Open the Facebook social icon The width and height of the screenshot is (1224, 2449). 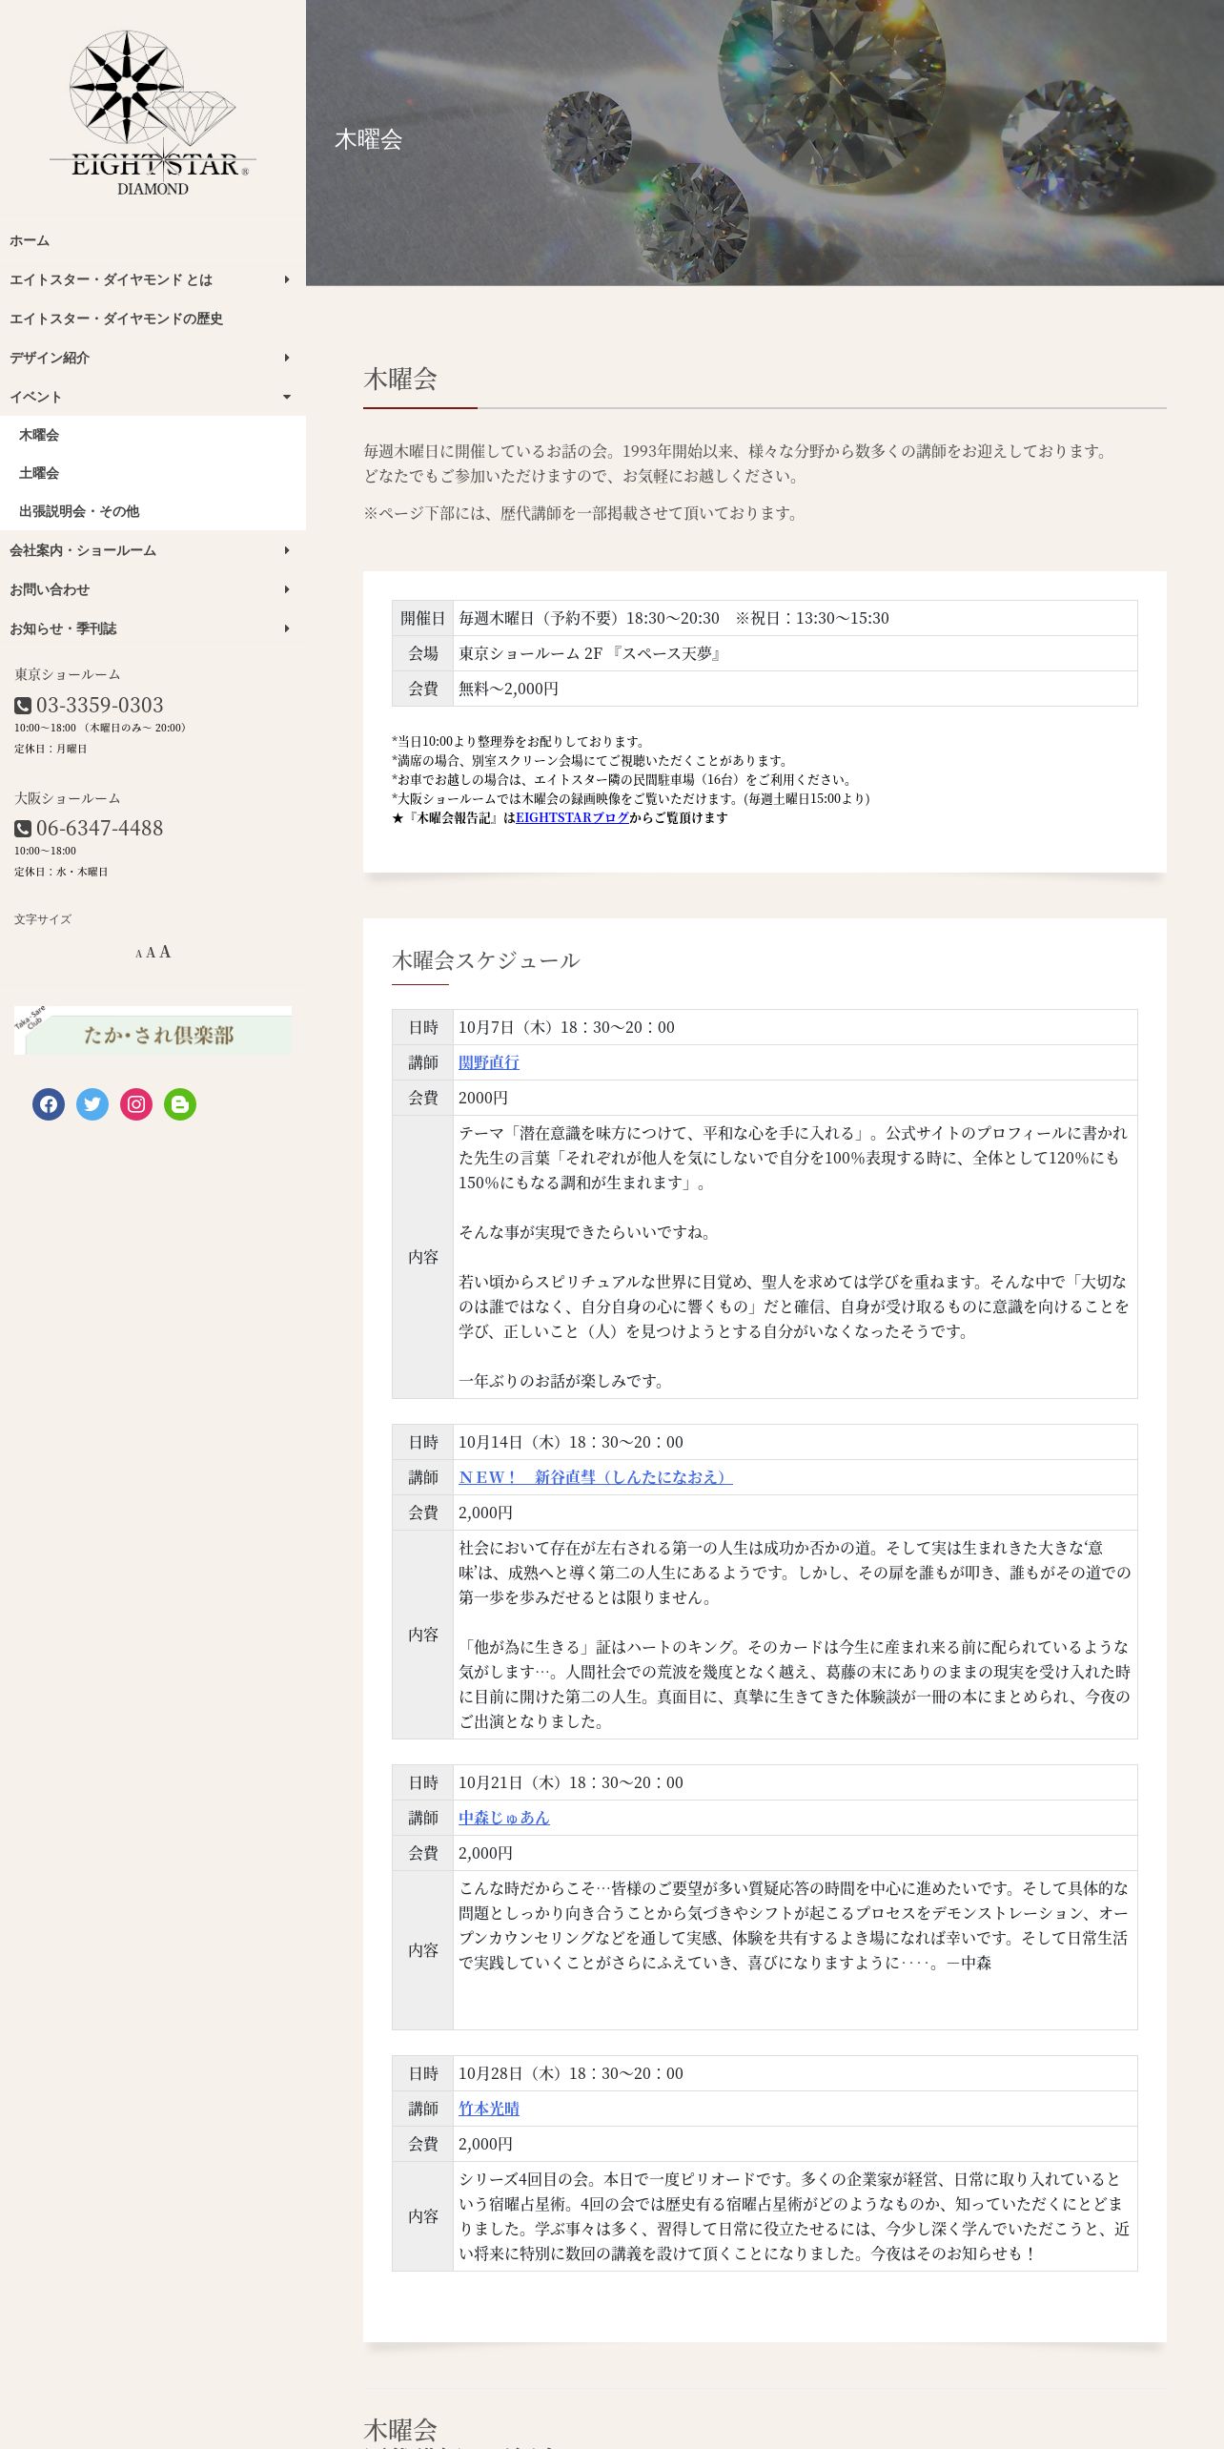[x=49, y=1104]
